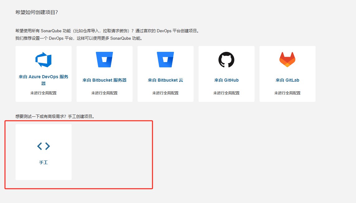The width and height of the screenshot is (356, 203).
Task: Click the Bitbucket Server bucket icon
Action: pos(104,60)
